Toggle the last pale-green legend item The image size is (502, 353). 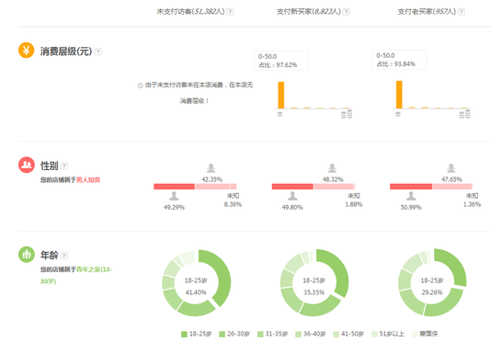click(425, 334)
